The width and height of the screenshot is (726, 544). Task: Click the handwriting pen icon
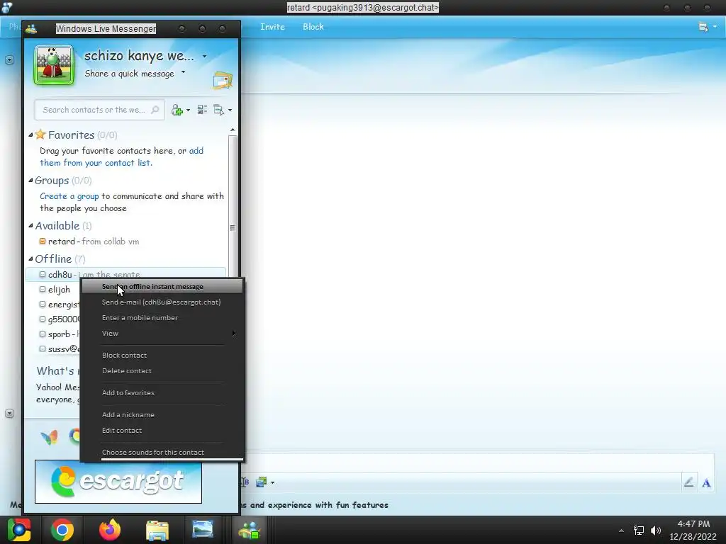coord(689,482)
